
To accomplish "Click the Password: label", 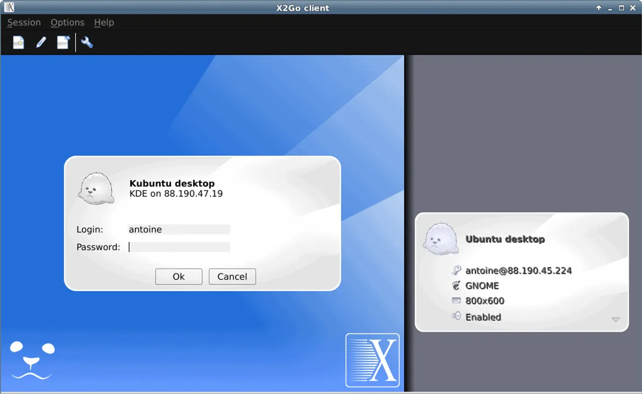I will [98, 247].
